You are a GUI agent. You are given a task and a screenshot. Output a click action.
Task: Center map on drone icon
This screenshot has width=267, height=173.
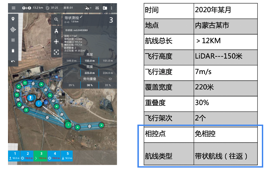(56, 41)
